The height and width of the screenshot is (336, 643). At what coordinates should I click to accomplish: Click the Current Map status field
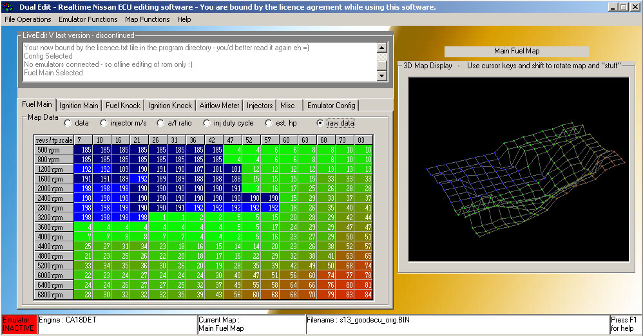251,324
